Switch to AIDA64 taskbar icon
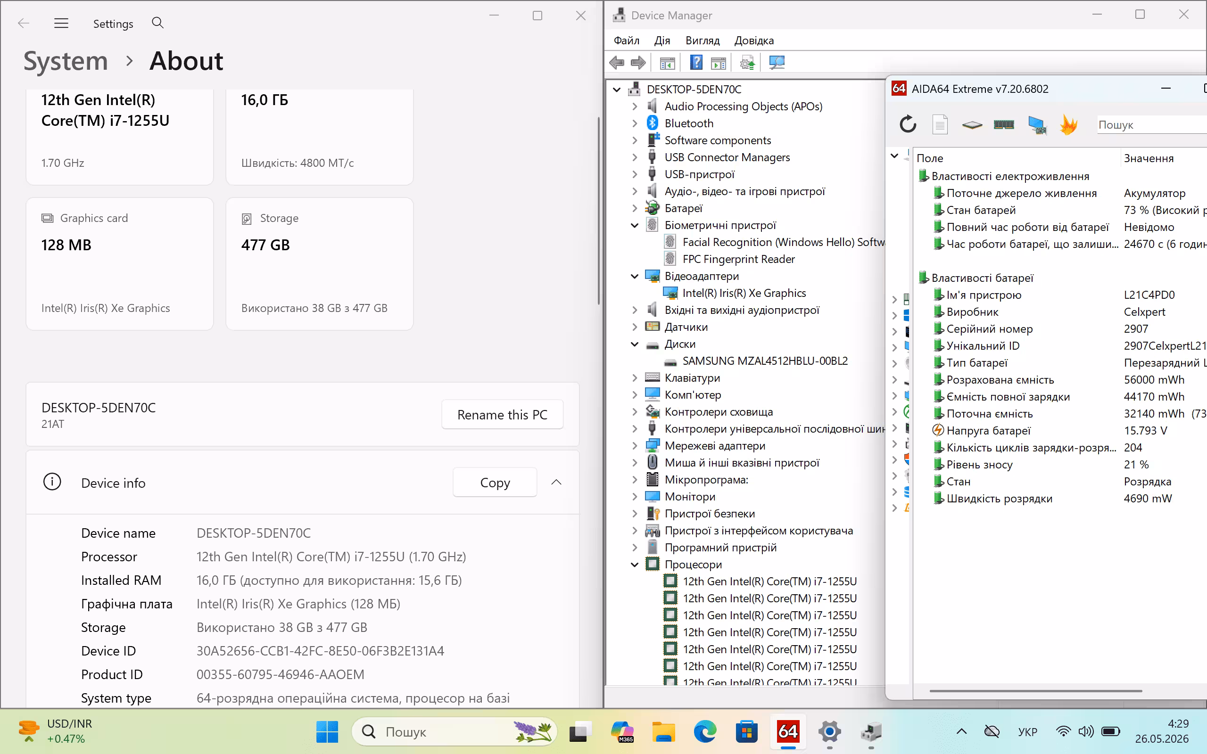Screen dimensions: 1207x754 tap(788, 731)
